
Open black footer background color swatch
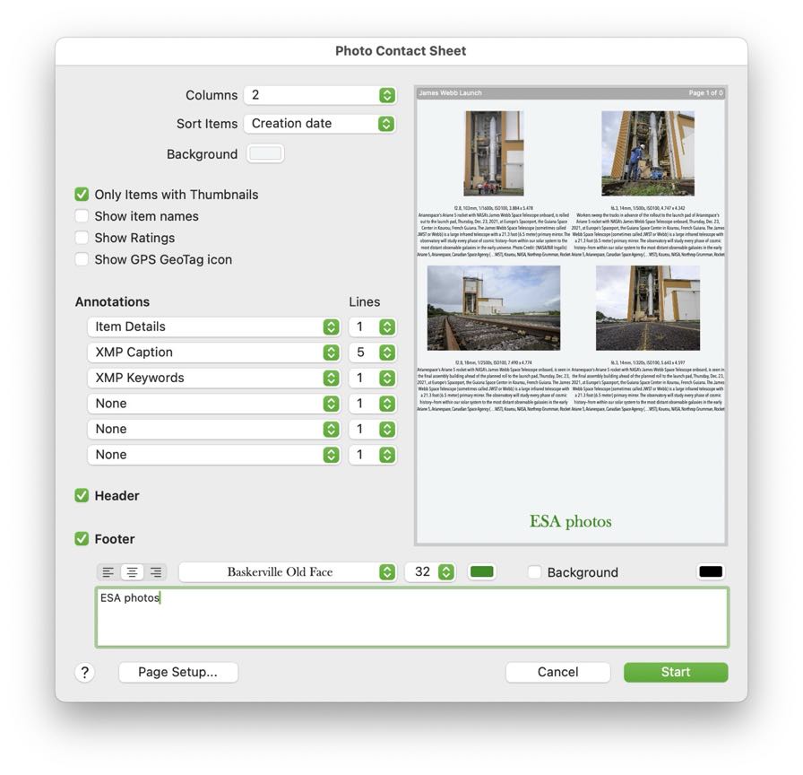711,572
